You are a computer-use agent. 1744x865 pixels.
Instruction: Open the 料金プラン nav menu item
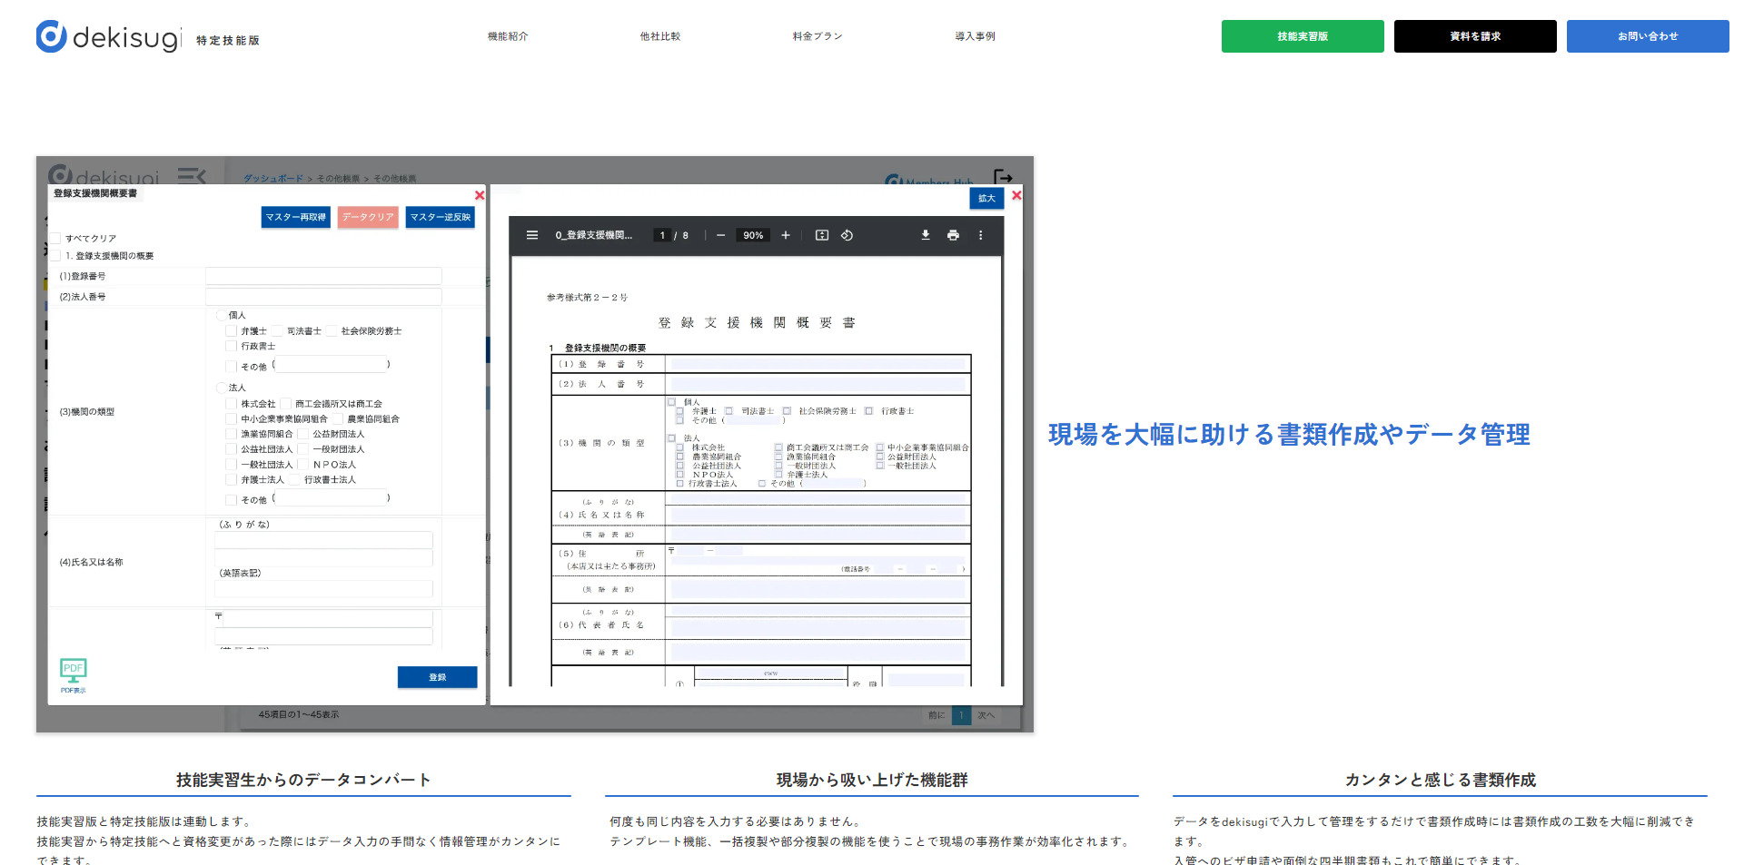tap(817, 36)
